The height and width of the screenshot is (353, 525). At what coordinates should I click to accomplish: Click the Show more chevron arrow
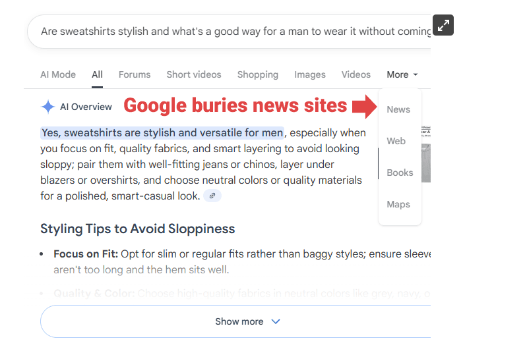[x=276, y=322]
